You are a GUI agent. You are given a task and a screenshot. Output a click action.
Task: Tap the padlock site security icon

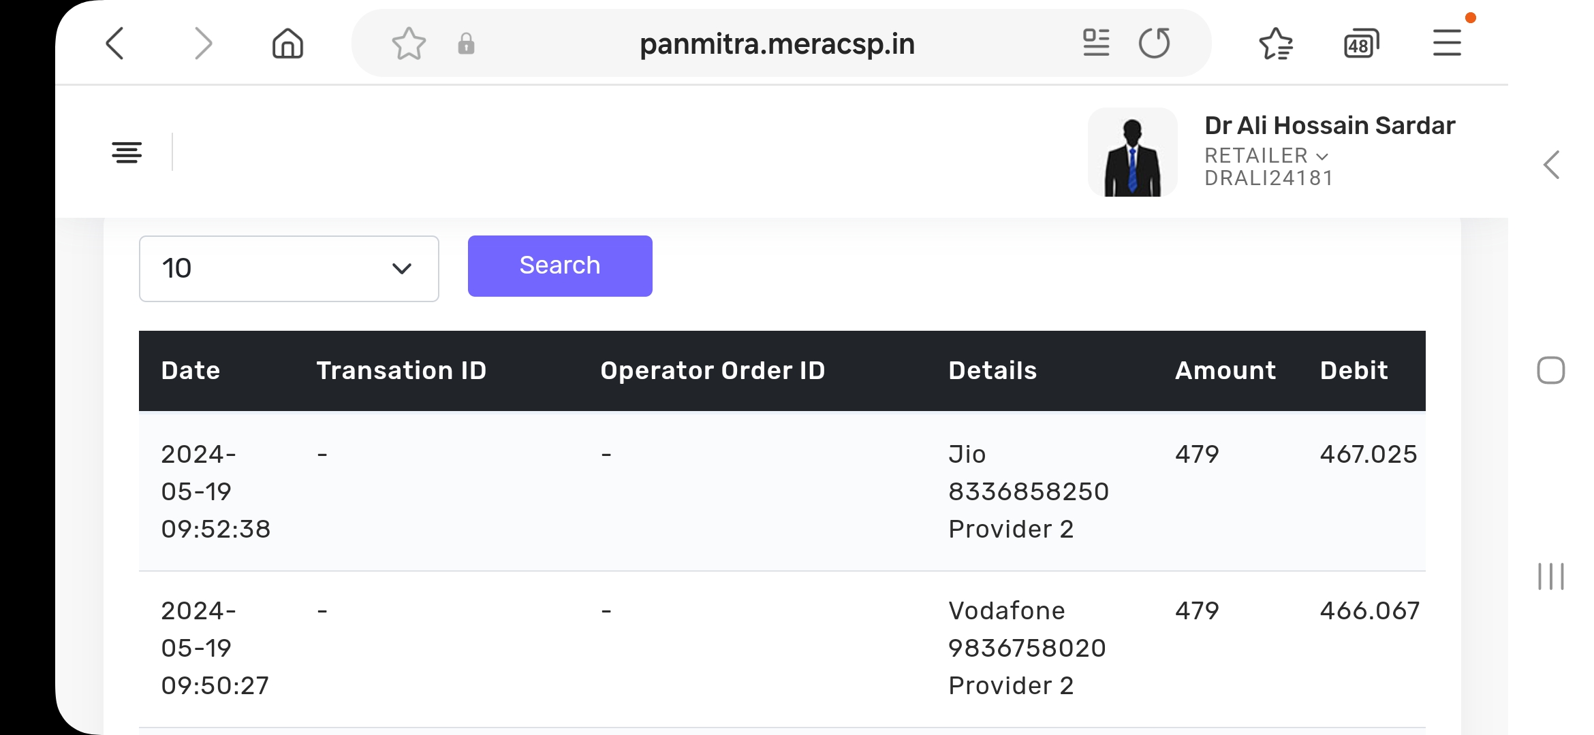[466, 44]
